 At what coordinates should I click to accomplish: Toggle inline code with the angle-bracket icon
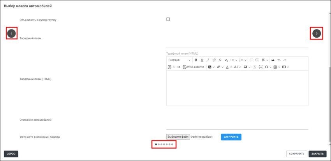tap(179, 67)
